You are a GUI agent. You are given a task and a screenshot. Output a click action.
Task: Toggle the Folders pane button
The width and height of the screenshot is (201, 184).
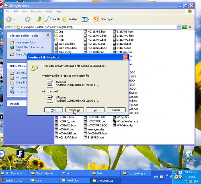pos(70,19)
